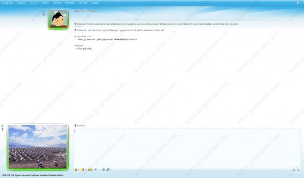The width and height of the screenshot is (304, 178).
Task: Open the activities pack icon in bottom toolbar
Action: (108, 170)
